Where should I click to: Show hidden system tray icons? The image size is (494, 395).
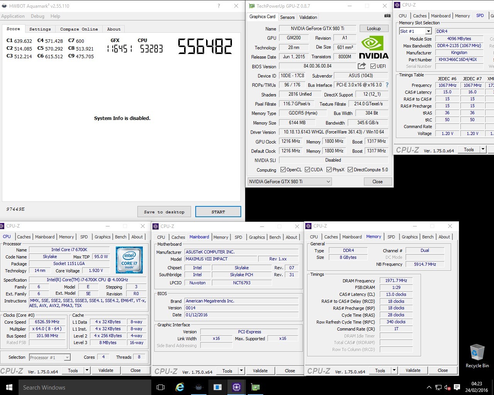[x=429, y=387]
